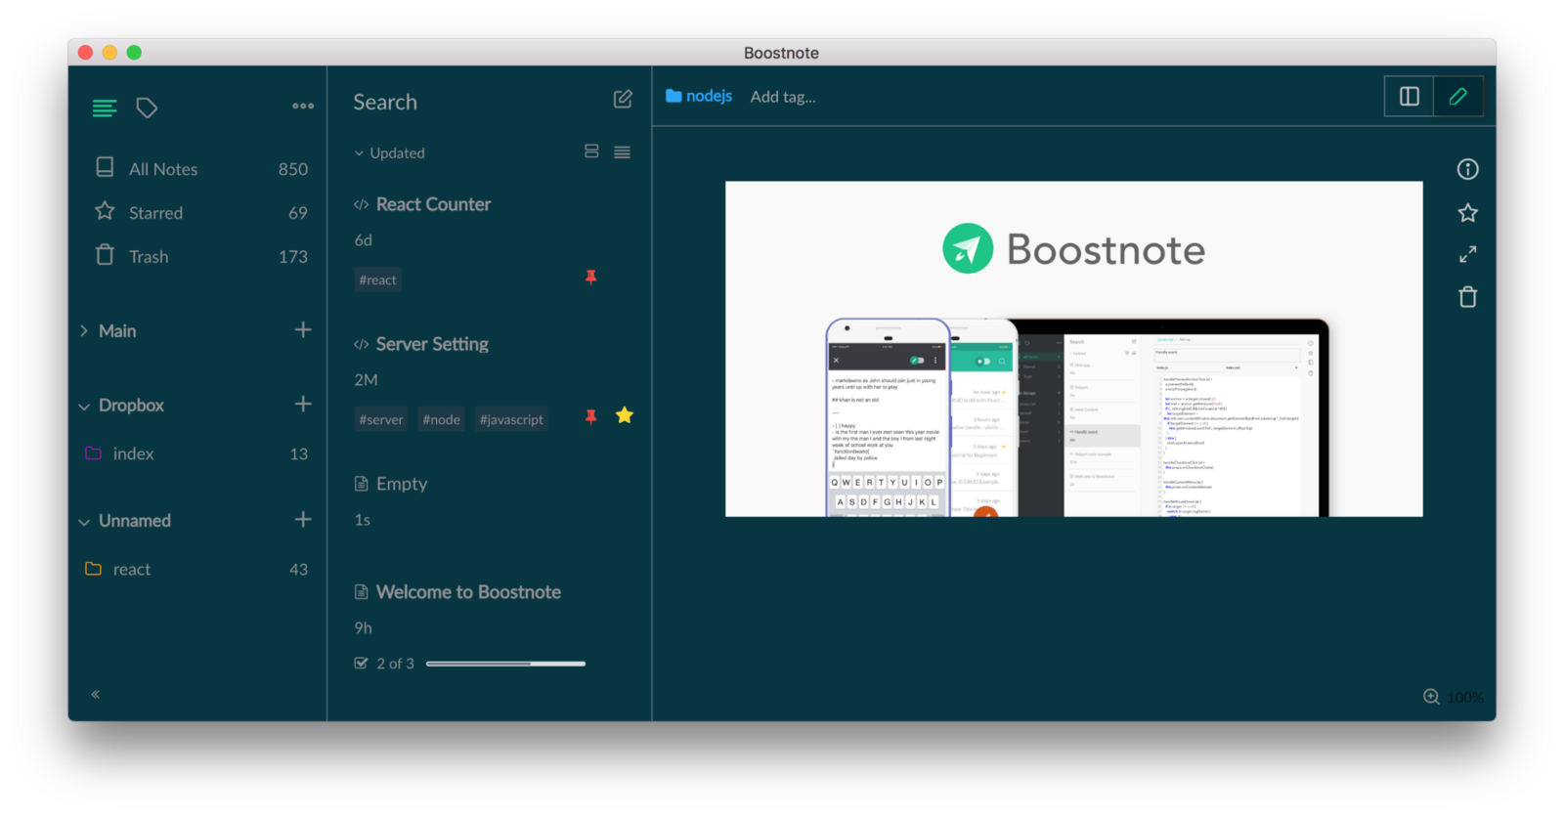Delete the note using right-side trash icon
The image size is (1564, 818).
pyautogui.click(x=1467, y=297)
